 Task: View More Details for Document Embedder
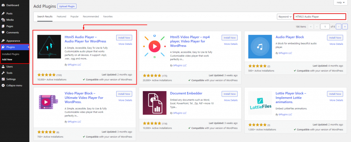pos(231,100)
